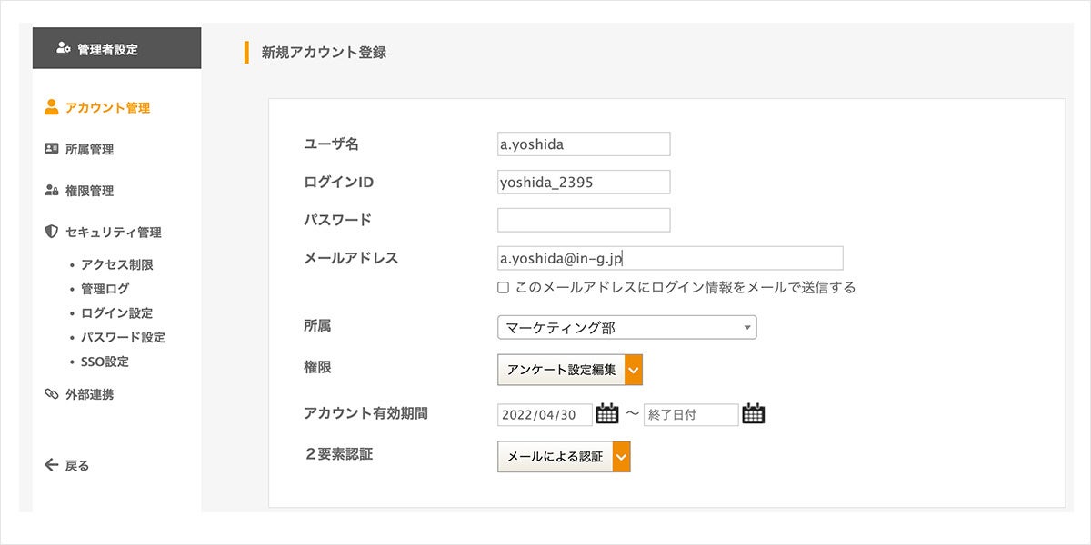Click the account management person icon
Viewport: 1091px width, 545px height.
(52, 107)
